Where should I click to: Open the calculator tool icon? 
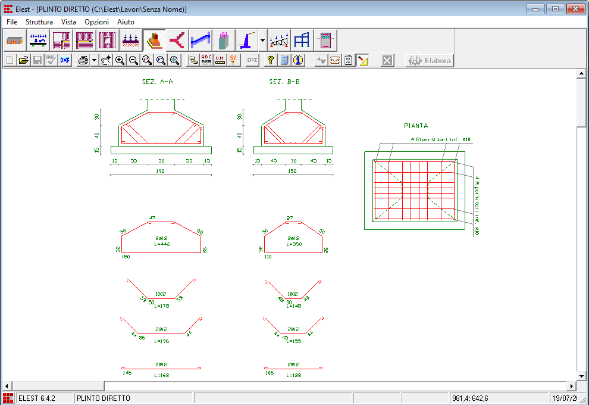click(284, 60)
